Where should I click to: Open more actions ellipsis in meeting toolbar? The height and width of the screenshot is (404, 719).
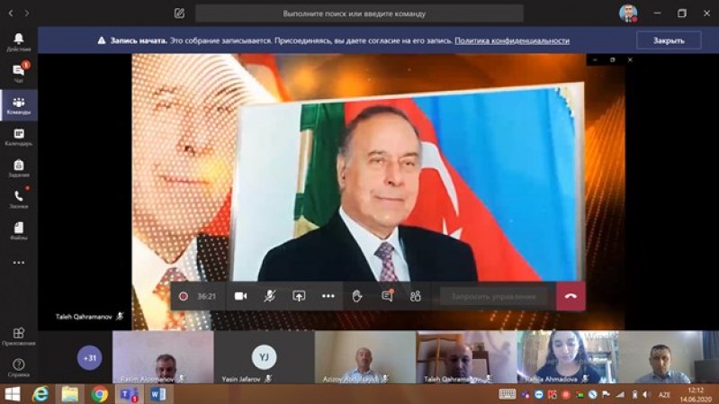click(328, 296)
